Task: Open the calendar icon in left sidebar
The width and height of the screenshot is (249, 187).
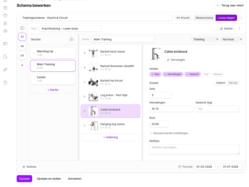Action: tap(5, 15)
